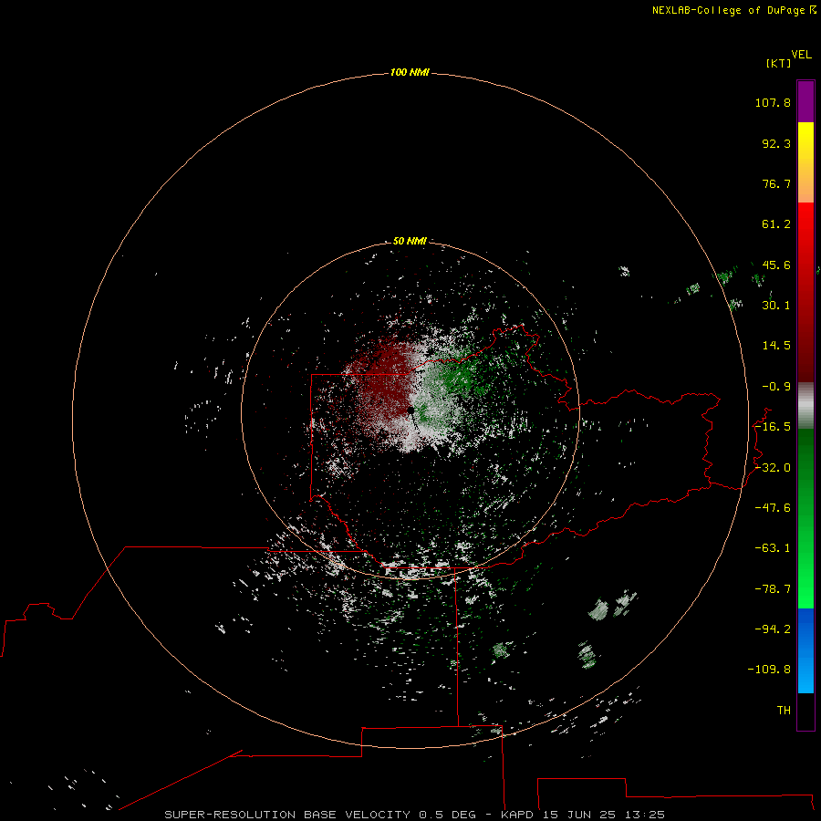Click the 100 NMI range ring label
The width and height of the screenshot is (821, 821).
click(410, 72)
